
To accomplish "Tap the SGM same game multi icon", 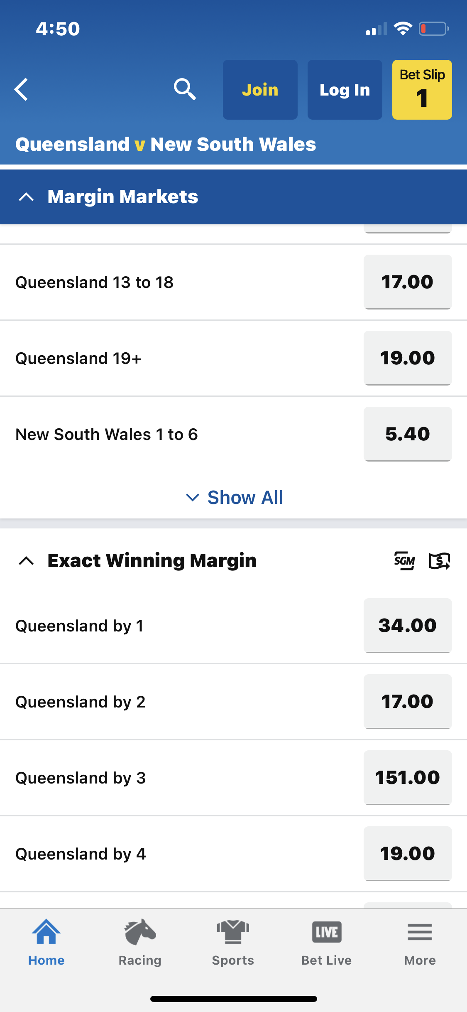I will 404,561.
